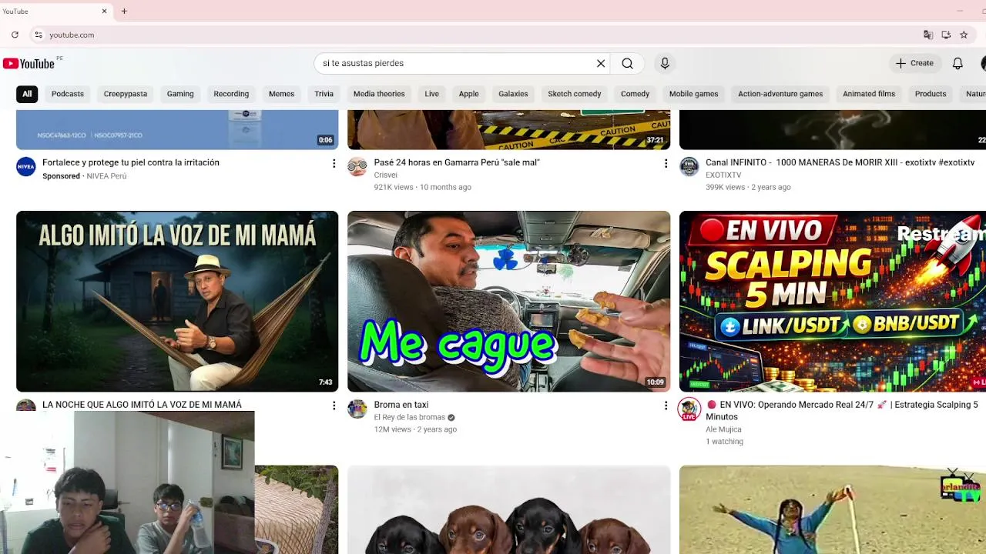Open NIVEA Perú sponsor name link
Image resolution: width=986 pixels, height=554 pixels.
click(x=106, y=176)
